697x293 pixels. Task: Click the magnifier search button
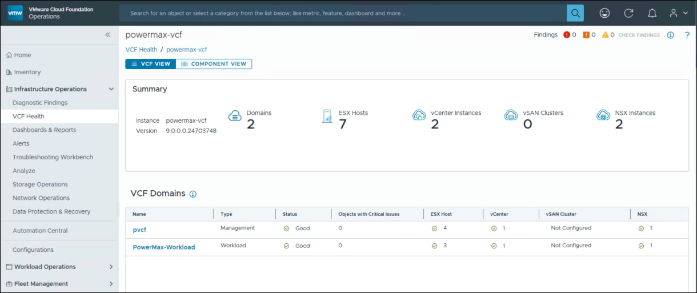click(x=575, y=13)
